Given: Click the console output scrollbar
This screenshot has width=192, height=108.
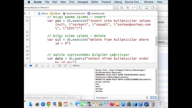Looking at the screenshot, I should click(x=156, y=82).
